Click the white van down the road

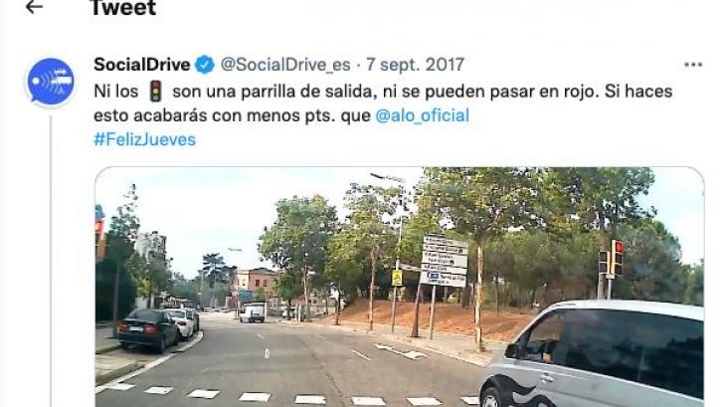pyautogui.click(x=253, y=312)
